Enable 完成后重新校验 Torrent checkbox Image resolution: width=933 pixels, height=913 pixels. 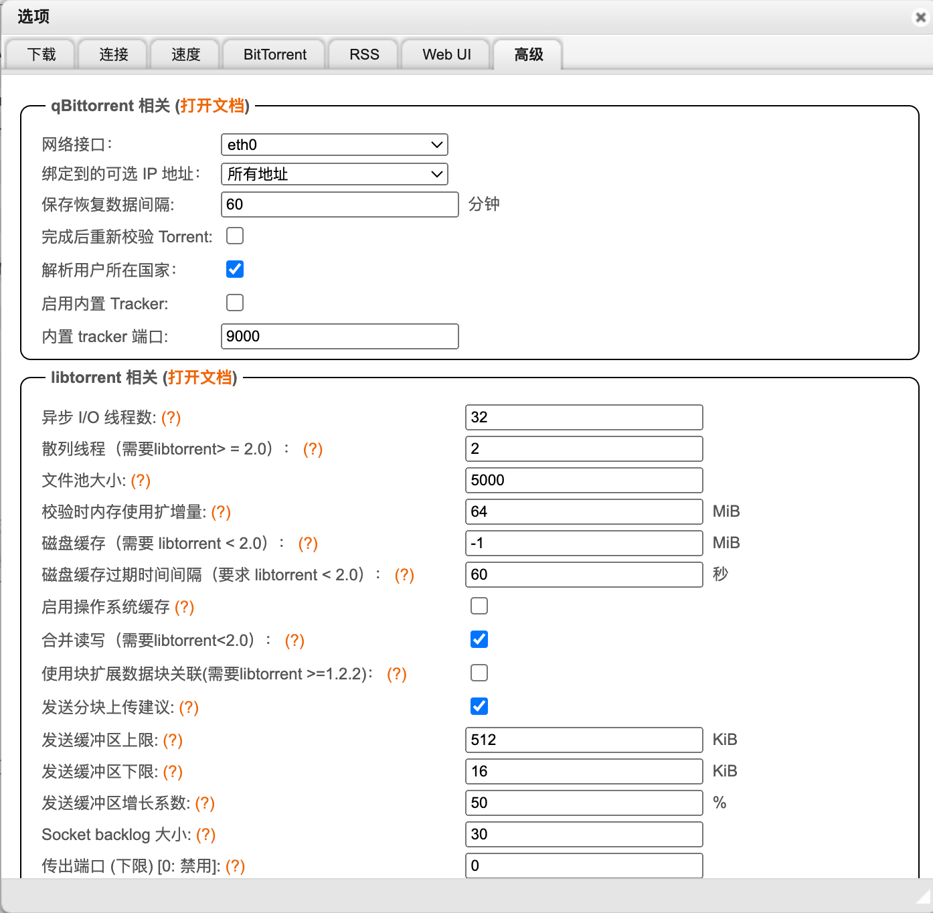pos(235,236)
